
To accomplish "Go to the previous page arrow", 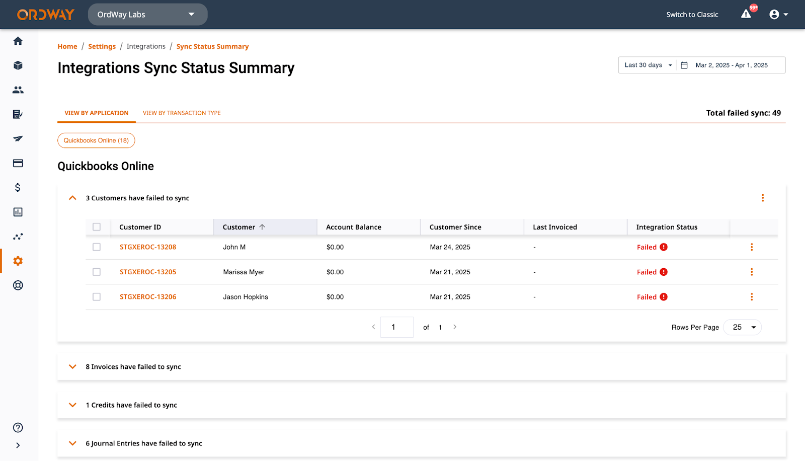I will [x=373, y=327].
